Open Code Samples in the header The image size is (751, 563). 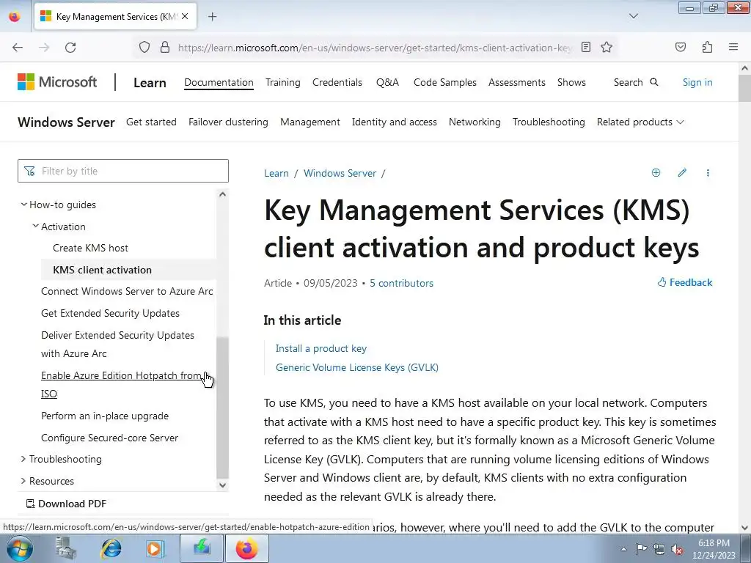point(445,82)
